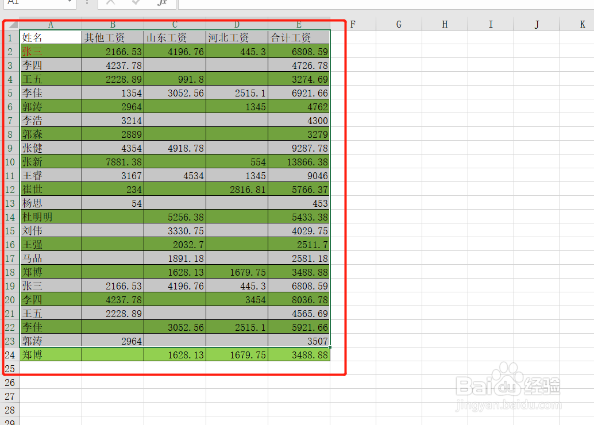Select the cell with value 5766.37
Screen dimensions: 594x425
(299, 190)
